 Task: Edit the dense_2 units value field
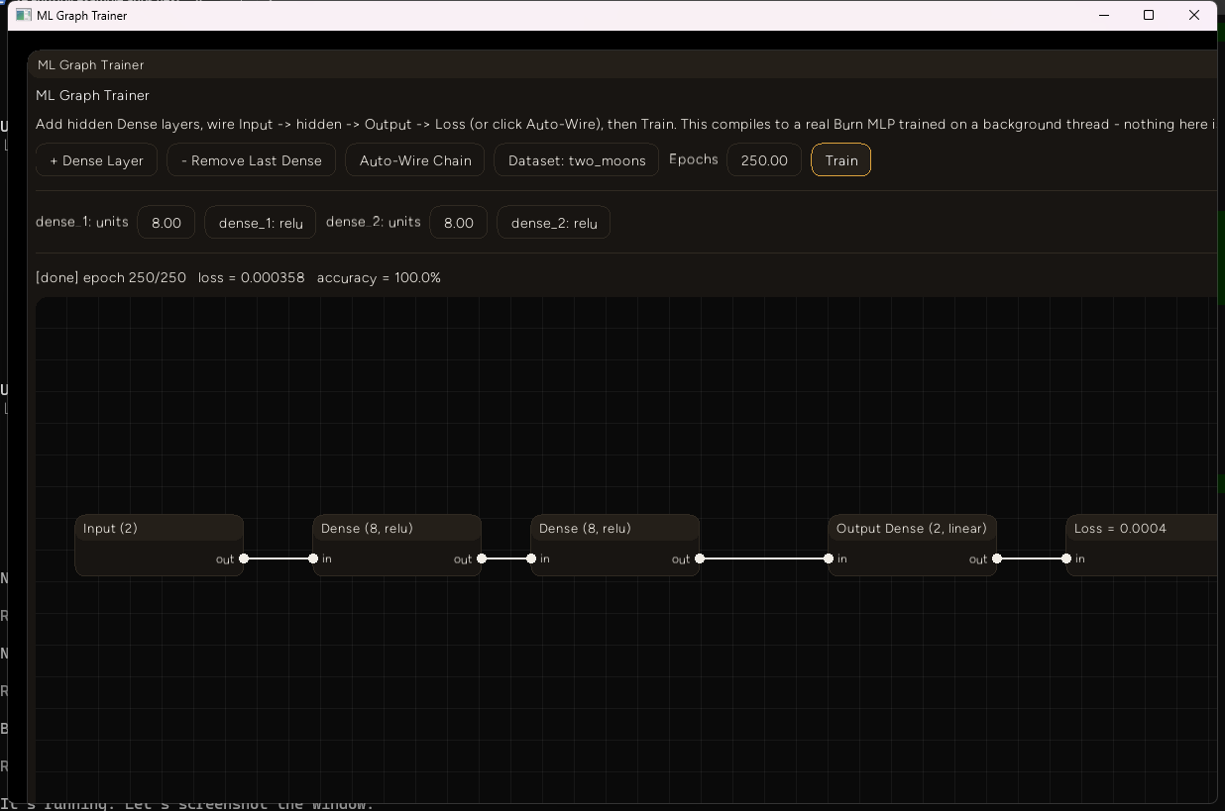tap(459, 223)
